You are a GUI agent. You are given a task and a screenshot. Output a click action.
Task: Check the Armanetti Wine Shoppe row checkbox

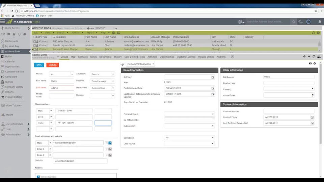tap(35, 49)
